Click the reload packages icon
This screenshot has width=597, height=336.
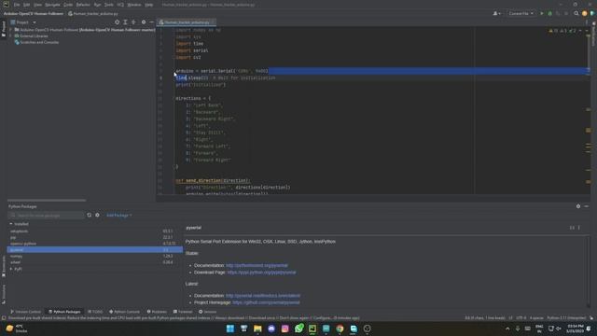point(90,216)
